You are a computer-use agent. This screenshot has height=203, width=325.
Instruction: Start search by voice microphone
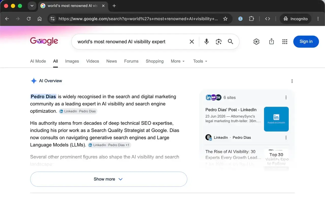coord(207,42)
